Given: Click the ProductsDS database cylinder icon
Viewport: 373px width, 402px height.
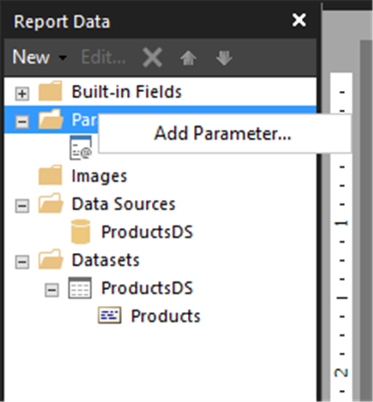Looking at the screenshot, I should pos(81,232).
